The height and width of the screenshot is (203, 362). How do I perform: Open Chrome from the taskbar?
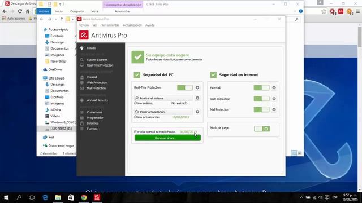84,197
